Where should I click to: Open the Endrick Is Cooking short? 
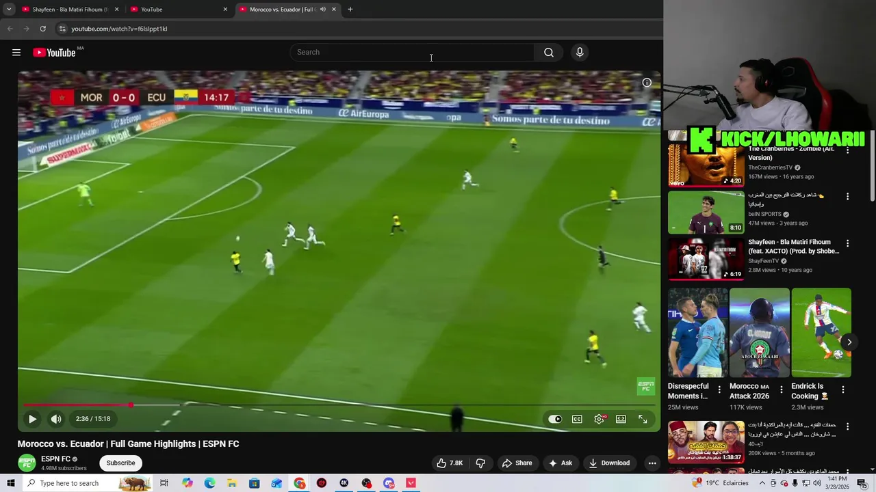[821, 333]
